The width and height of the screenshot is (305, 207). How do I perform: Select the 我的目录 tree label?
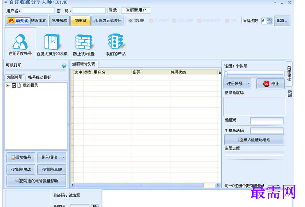[30, 86]
